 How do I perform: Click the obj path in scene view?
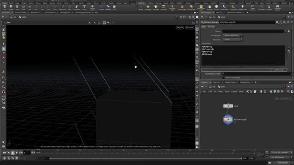point(13,17)
